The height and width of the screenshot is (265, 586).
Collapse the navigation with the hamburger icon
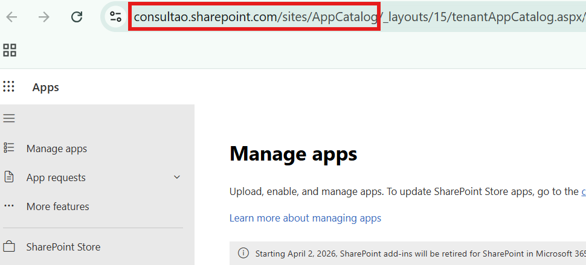[x=9, y=118]
